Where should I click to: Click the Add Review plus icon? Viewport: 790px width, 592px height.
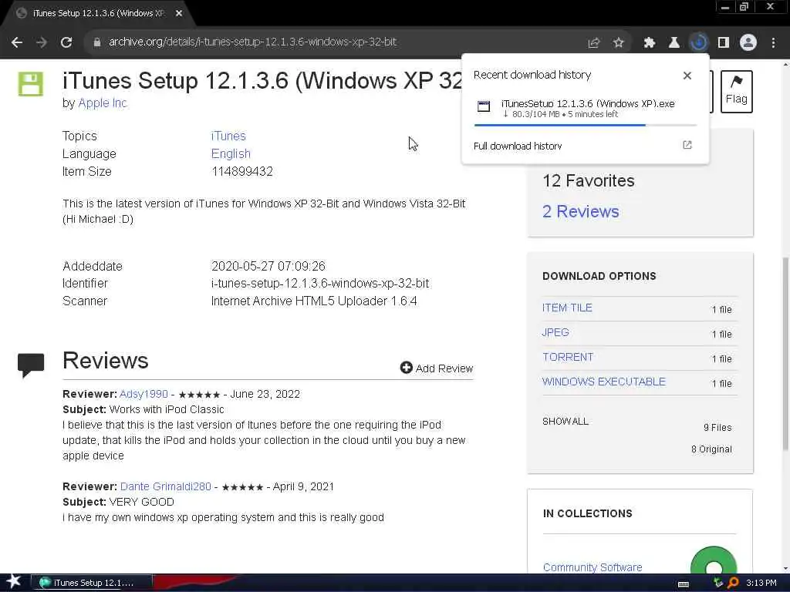[x=406, y=368]
